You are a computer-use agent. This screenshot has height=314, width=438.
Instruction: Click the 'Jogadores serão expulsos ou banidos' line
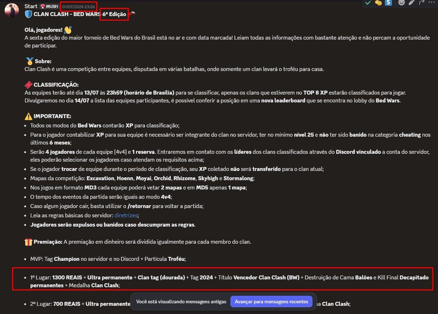[x=113, y=224]
